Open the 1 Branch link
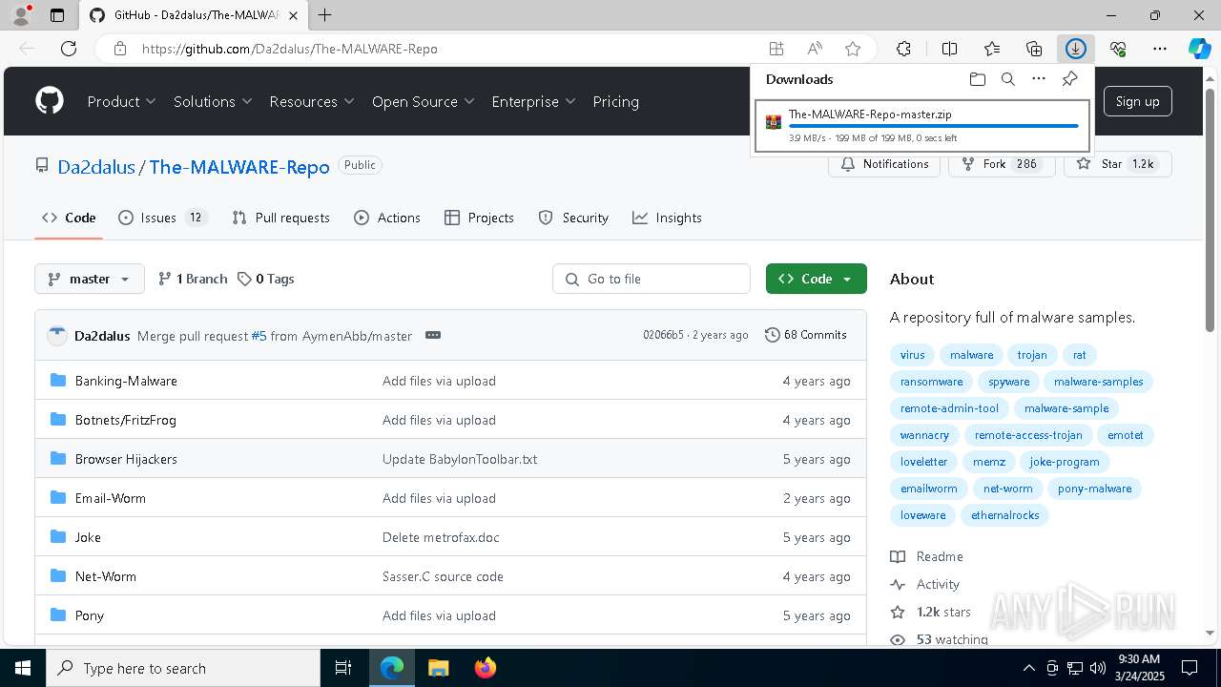1221x687 pixels. (x=193, y=279)
